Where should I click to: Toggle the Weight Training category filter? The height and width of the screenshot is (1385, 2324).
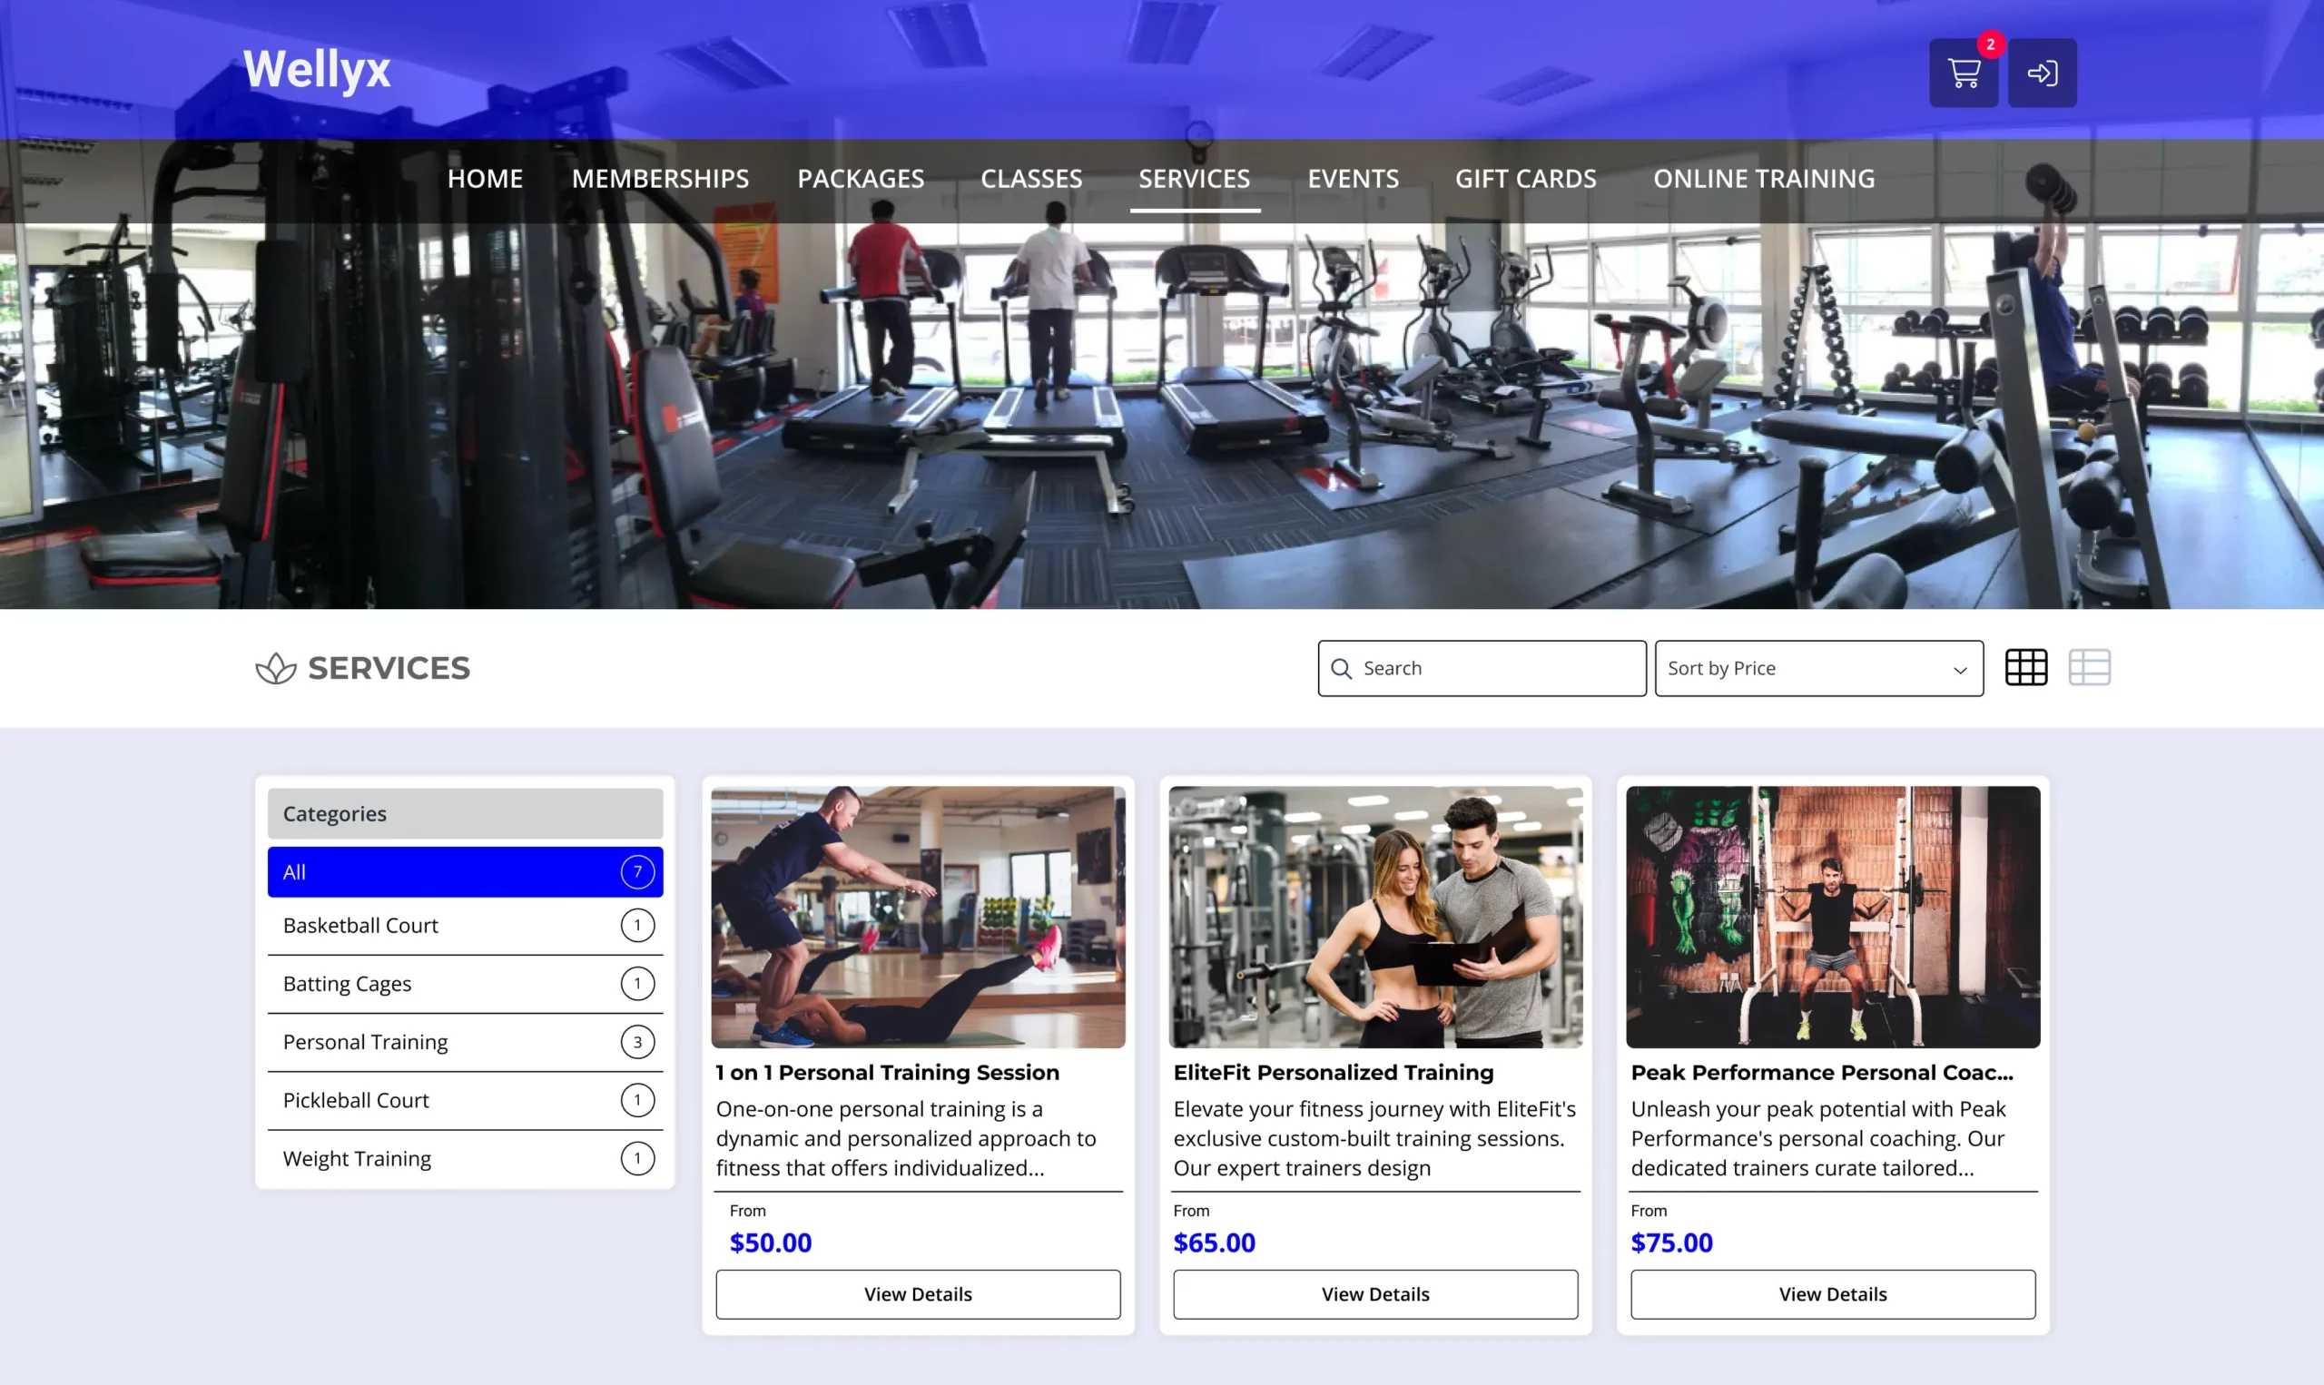click(467, 1157)
